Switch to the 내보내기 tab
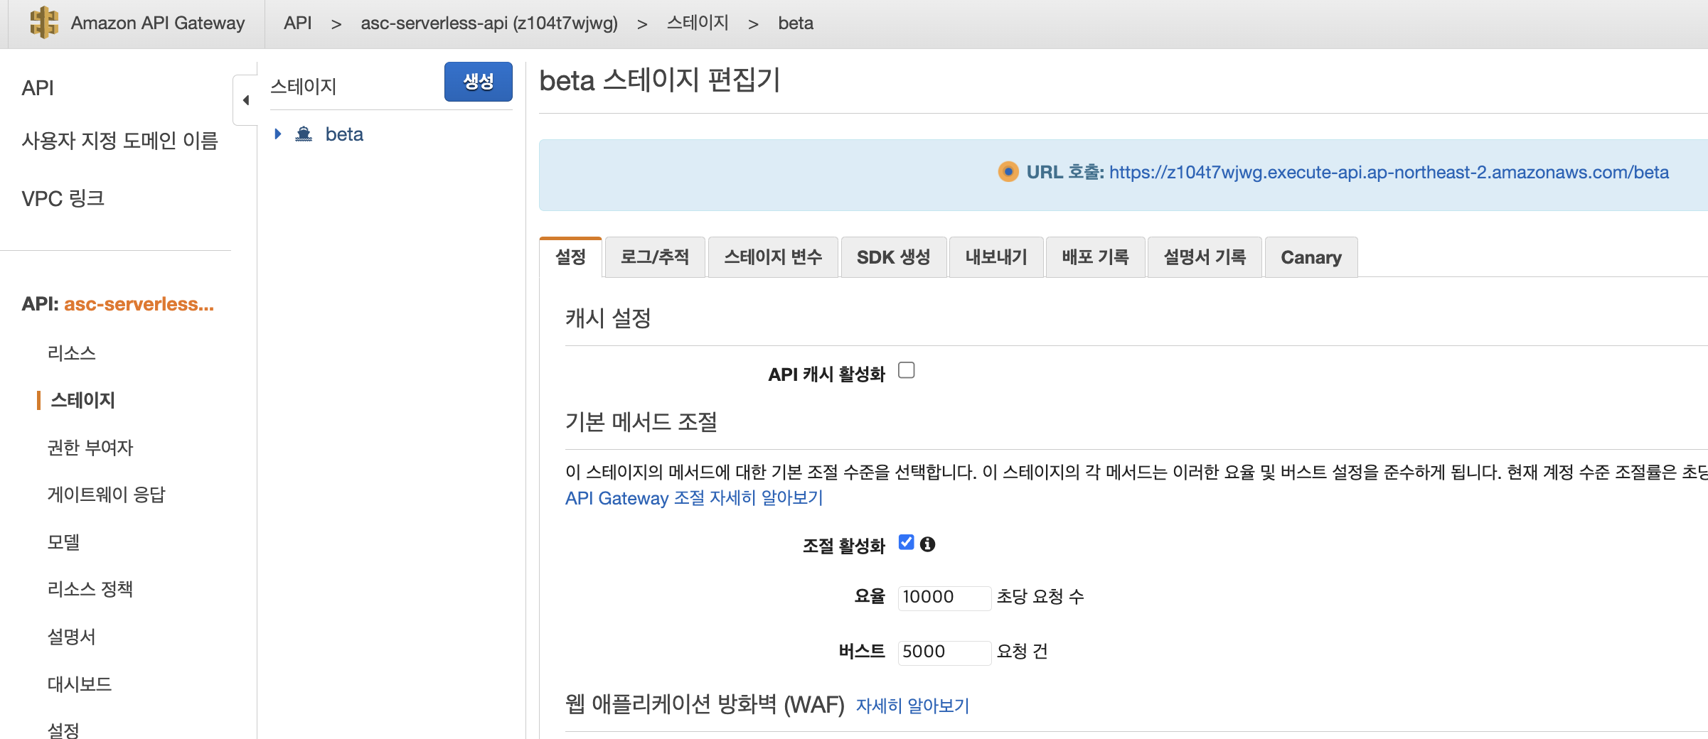 (x=996, y=257)
